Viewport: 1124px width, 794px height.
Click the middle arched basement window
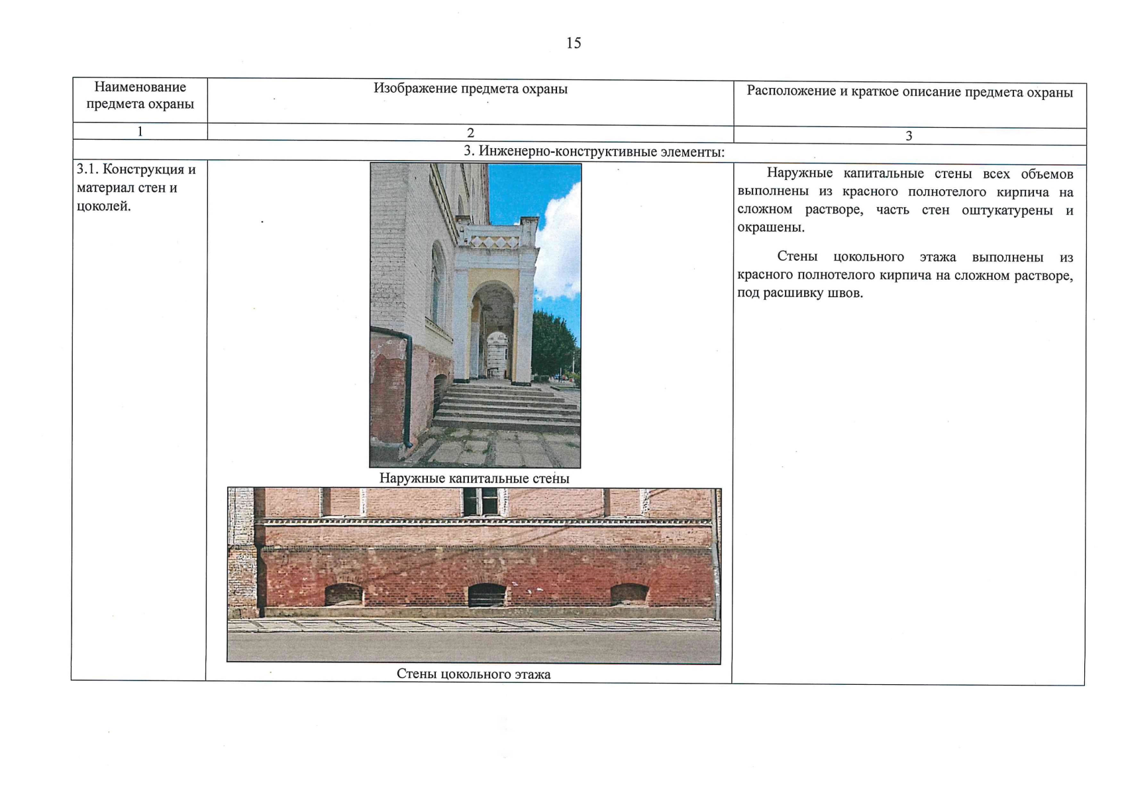[487, 595]
